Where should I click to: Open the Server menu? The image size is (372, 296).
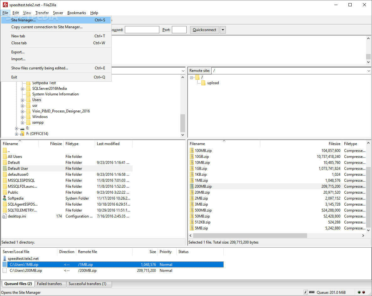(x=58, y=13)
